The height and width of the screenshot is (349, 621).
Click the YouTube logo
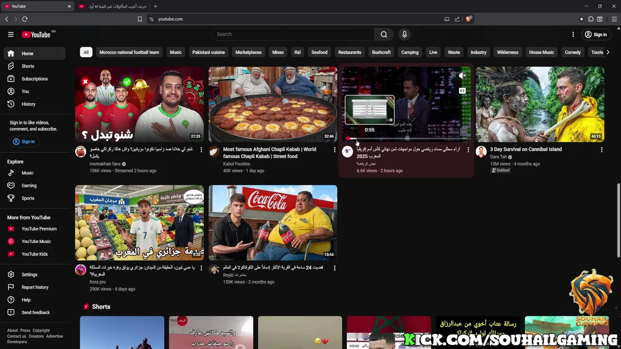[x=36, y=34]
